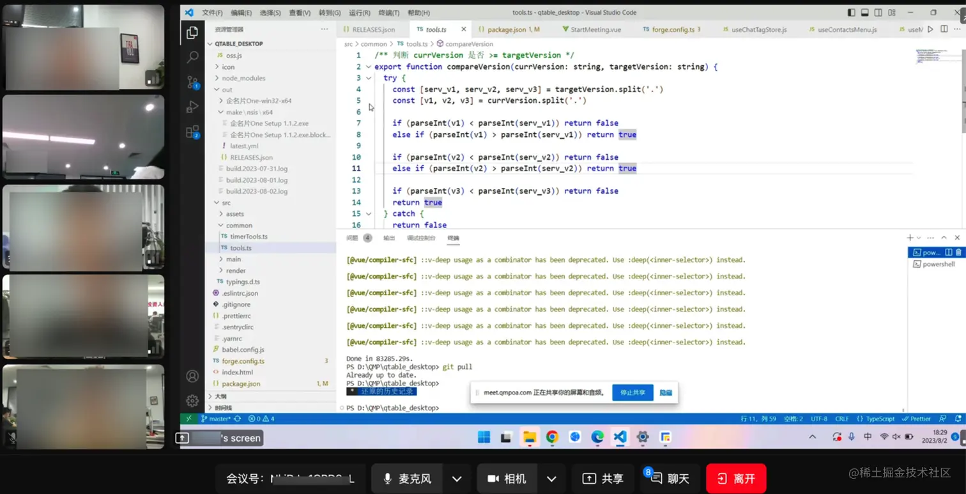
Task: Open the Run and Debug view
Action: (x=192, y=107)
